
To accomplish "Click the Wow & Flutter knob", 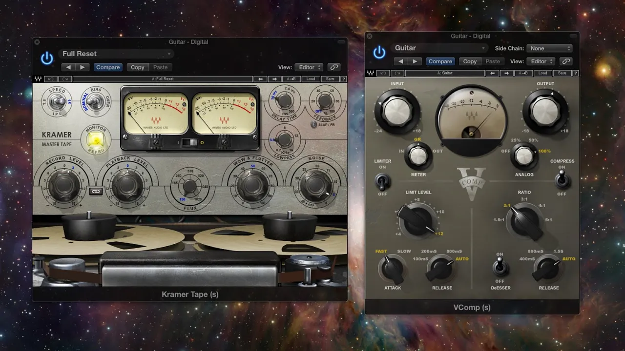I will click(x=252, y=186).
